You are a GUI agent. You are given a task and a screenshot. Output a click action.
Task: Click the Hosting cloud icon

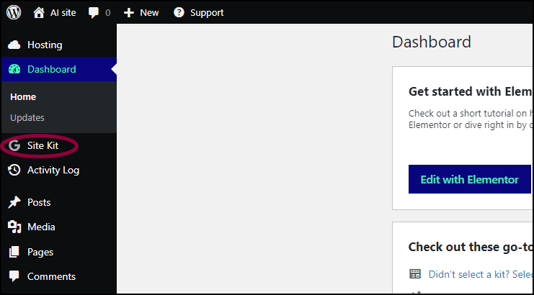pyautogui.click(x=14, y=45)
